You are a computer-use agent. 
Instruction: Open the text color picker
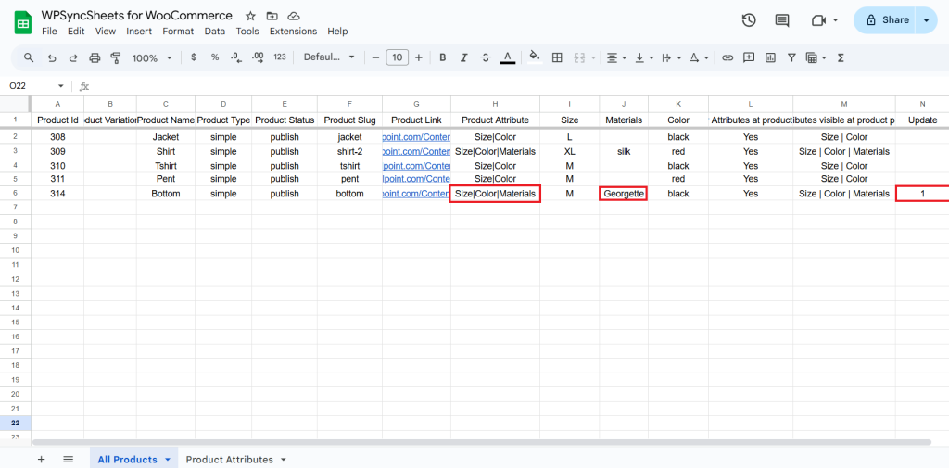(x=507, y=57)
